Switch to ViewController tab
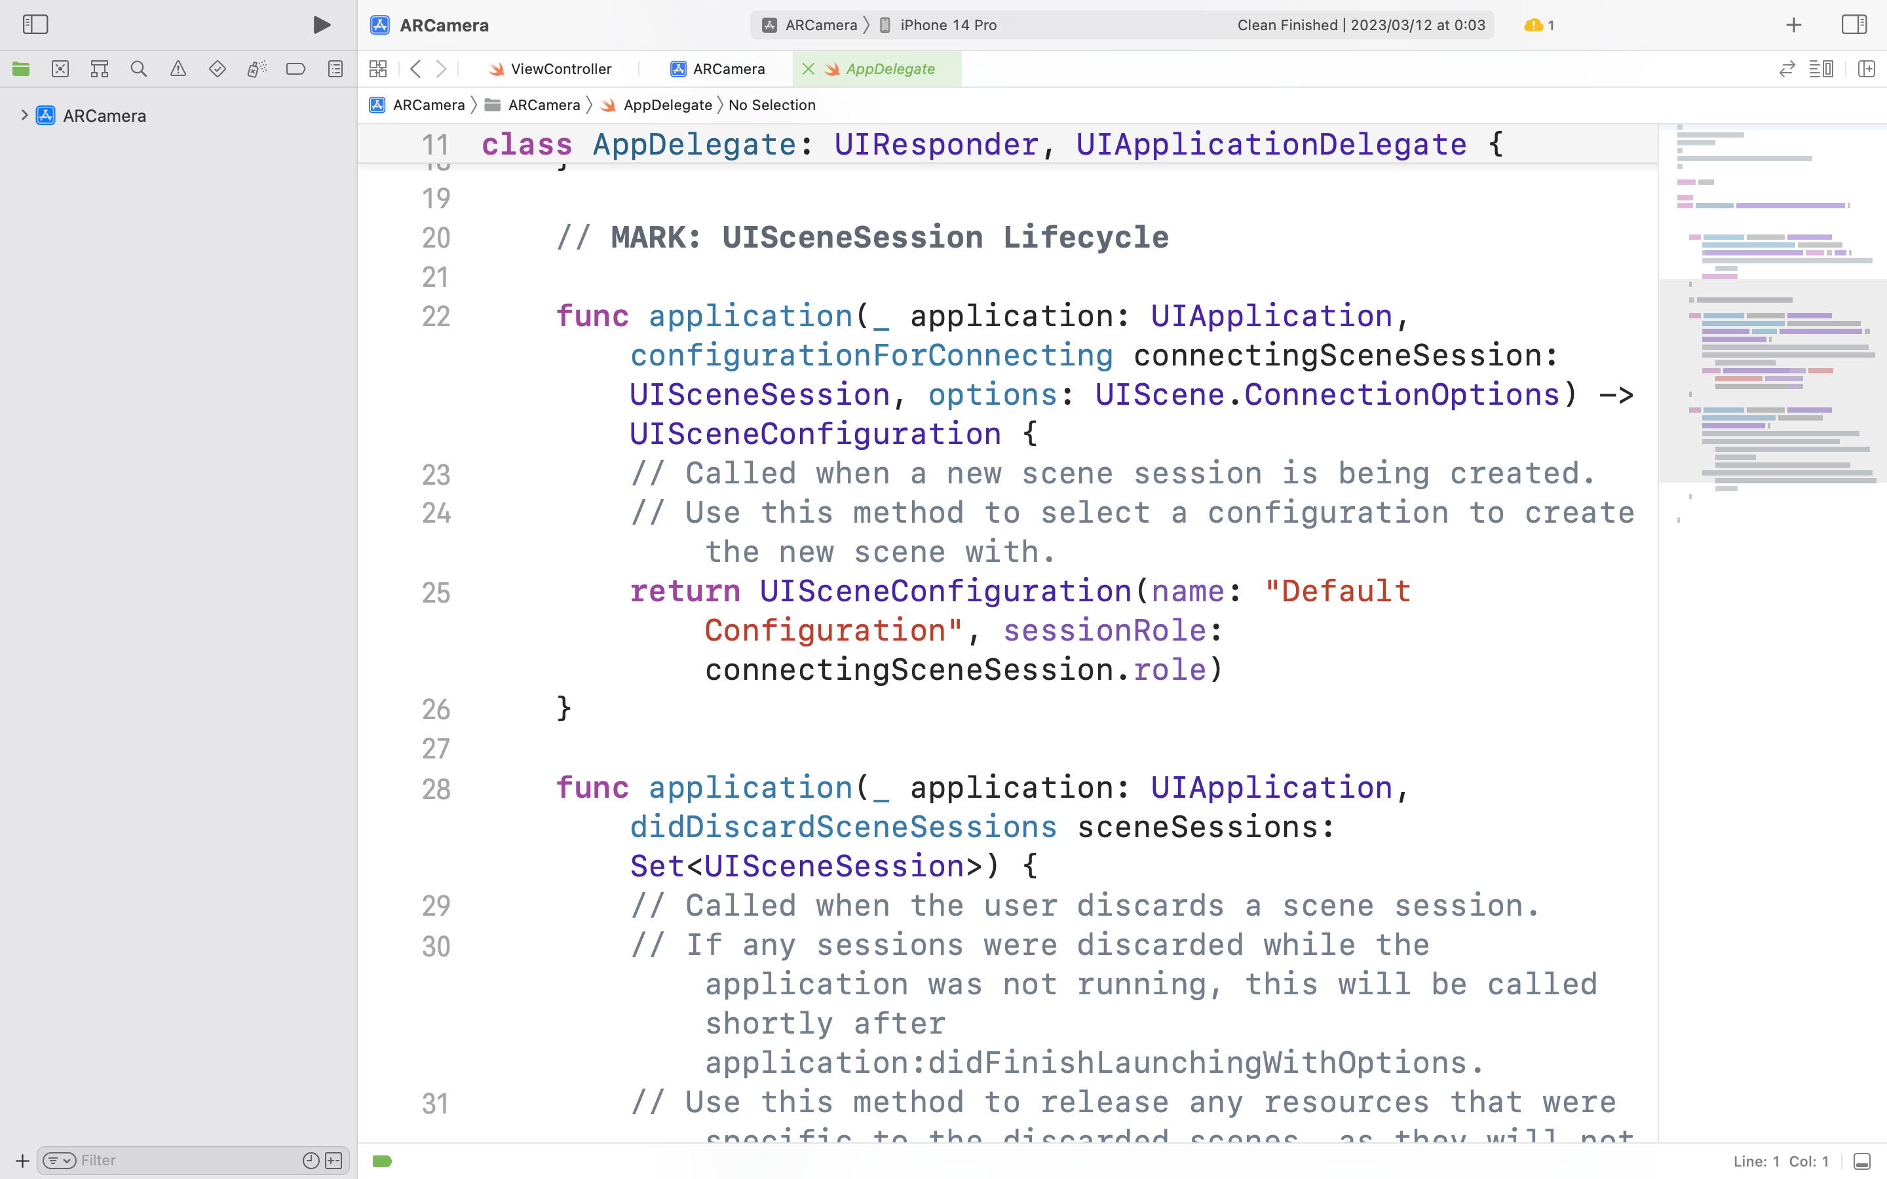The width and height of the screenshot is (1887, 1179). tap(550, 69)
